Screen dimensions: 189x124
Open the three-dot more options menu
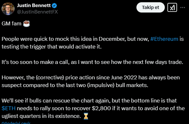183,7
